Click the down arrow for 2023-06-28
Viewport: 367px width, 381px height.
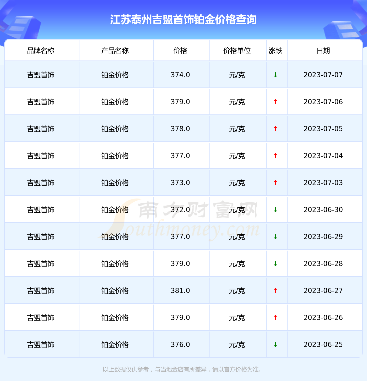click(x=276, y=264)
